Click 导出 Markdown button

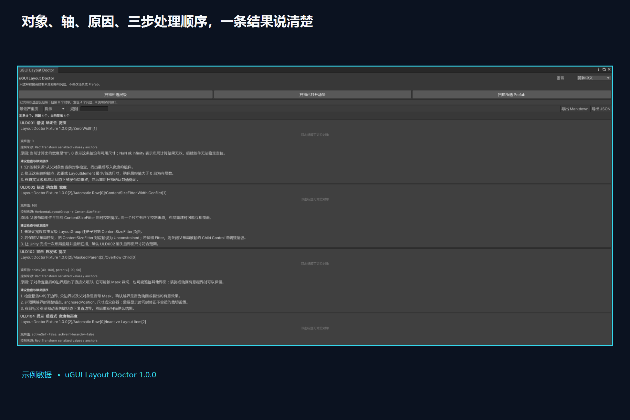[x=575, y=109]
